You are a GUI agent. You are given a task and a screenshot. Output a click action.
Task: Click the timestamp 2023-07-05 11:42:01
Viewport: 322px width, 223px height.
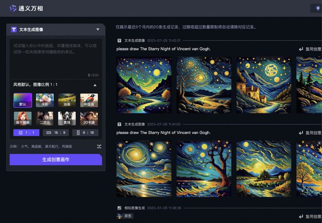pos(164,40)
